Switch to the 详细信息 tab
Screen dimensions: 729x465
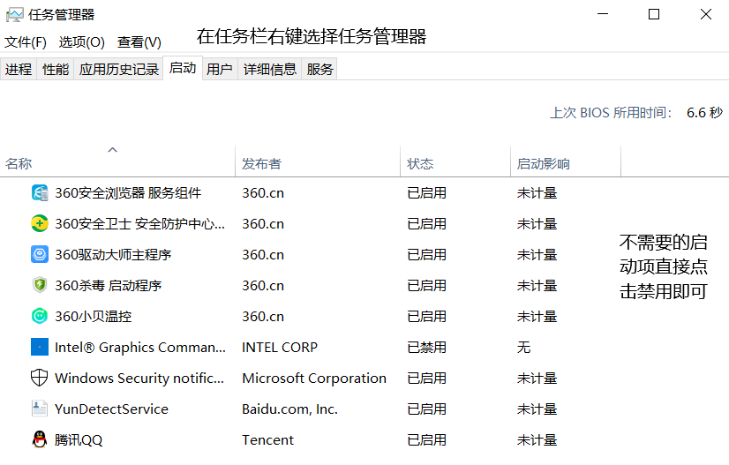(x=270, y=70)
